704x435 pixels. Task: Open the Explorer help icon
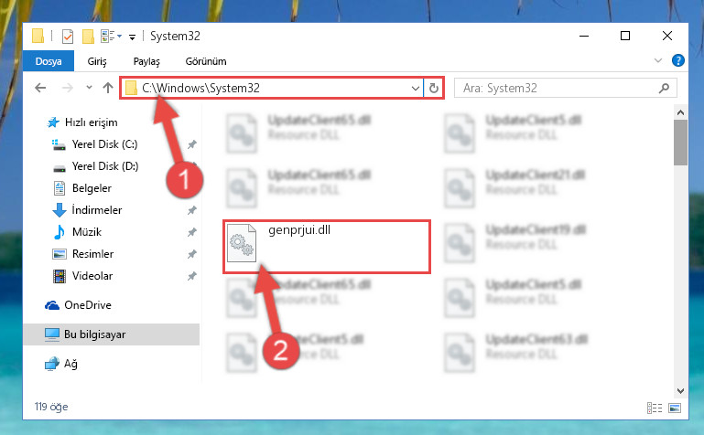tap(678, 60)
